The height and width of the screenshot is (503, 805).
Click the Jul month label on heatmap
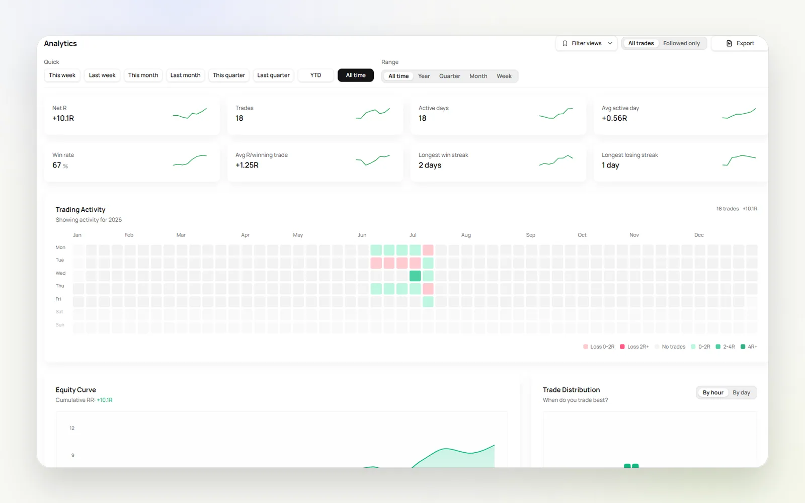coord(413,235)
